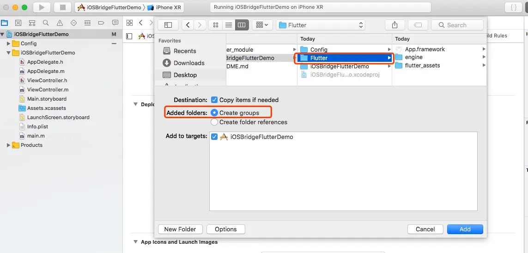Open the Debug navigator icon
Viewport: 528px width, 253px height.
point(88,23)
